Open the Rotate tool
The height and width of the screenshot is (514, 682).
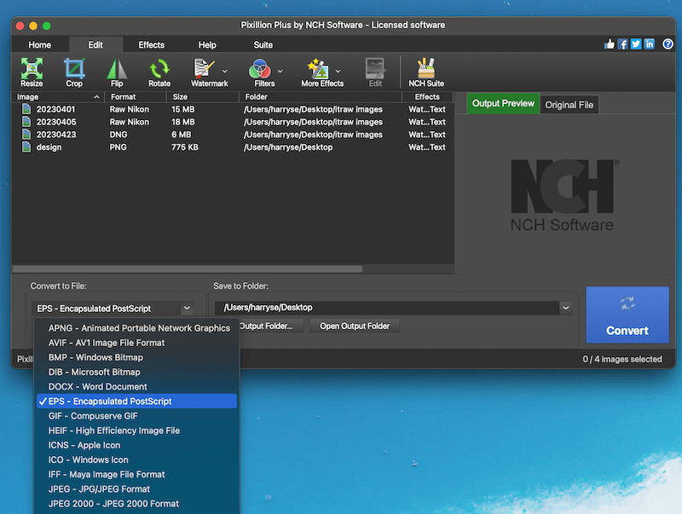click(x=159, y=72)
